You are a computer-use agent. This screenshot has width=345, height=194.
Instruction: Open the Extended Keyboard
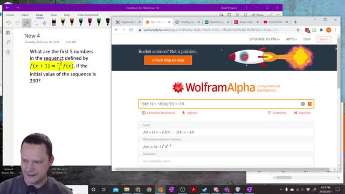coord(158,113)
